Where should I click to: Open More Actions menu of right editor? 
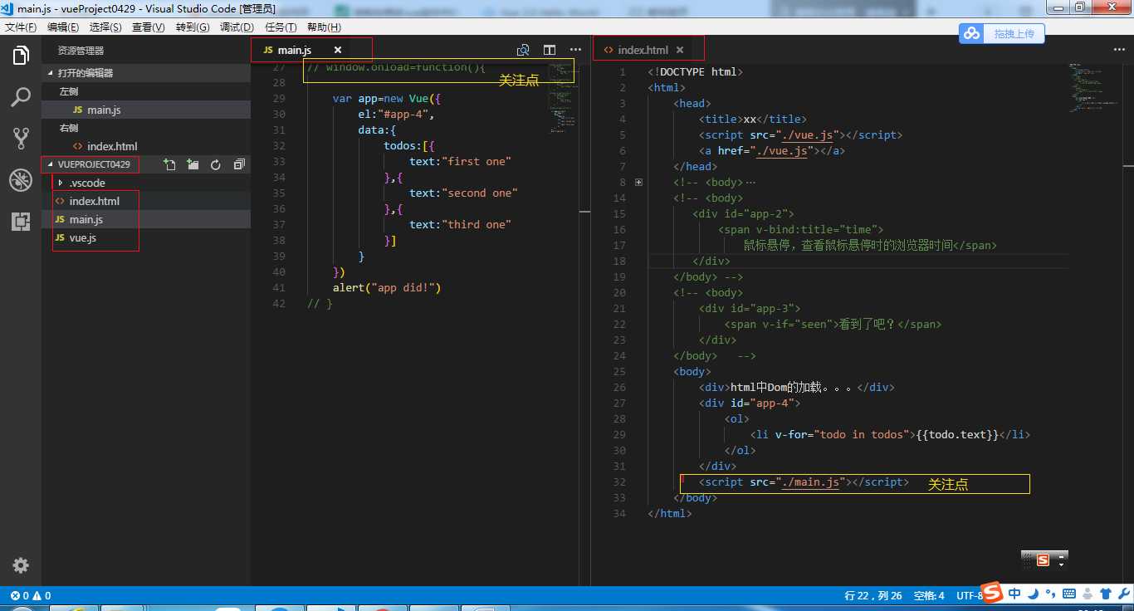(1119, 50)
